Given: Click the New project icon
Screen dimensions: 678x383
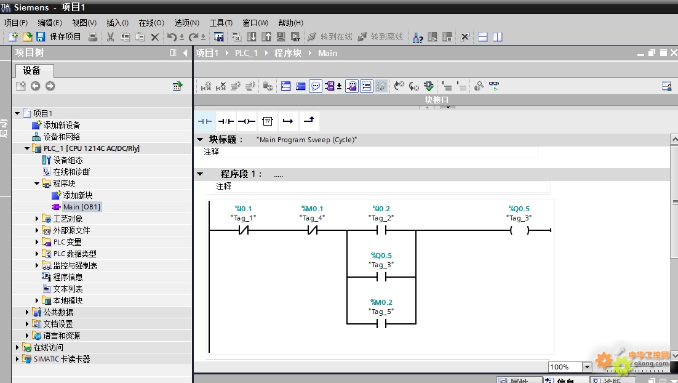Looking at the screenshot, I should coord(14,37).
